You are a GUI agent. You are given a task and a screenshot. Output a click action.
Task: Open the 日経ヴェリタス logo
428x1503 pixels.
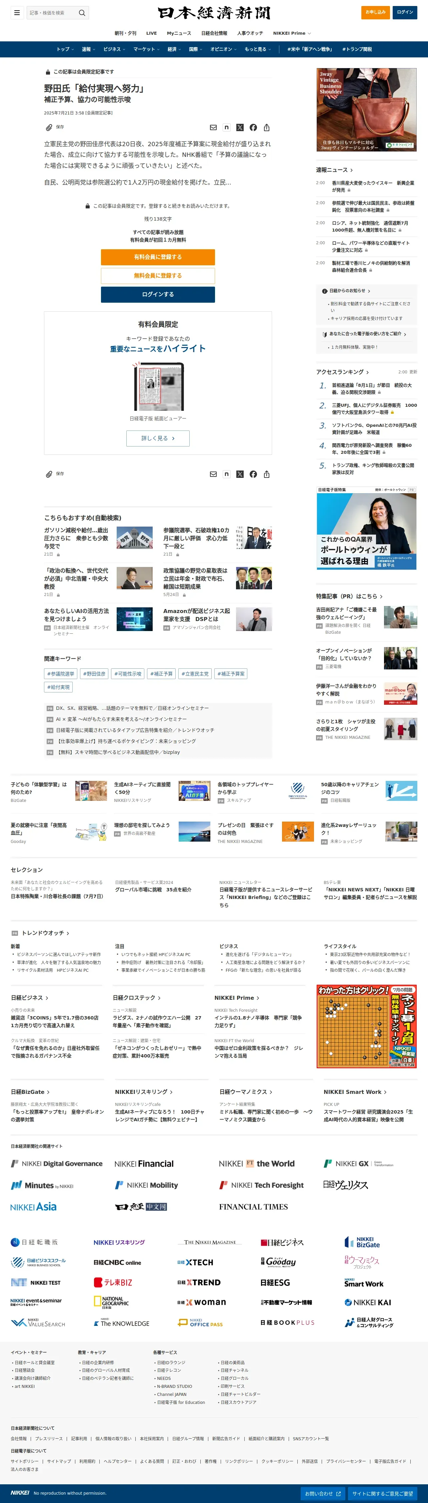pyautogui.click(x=346, y=1184)
